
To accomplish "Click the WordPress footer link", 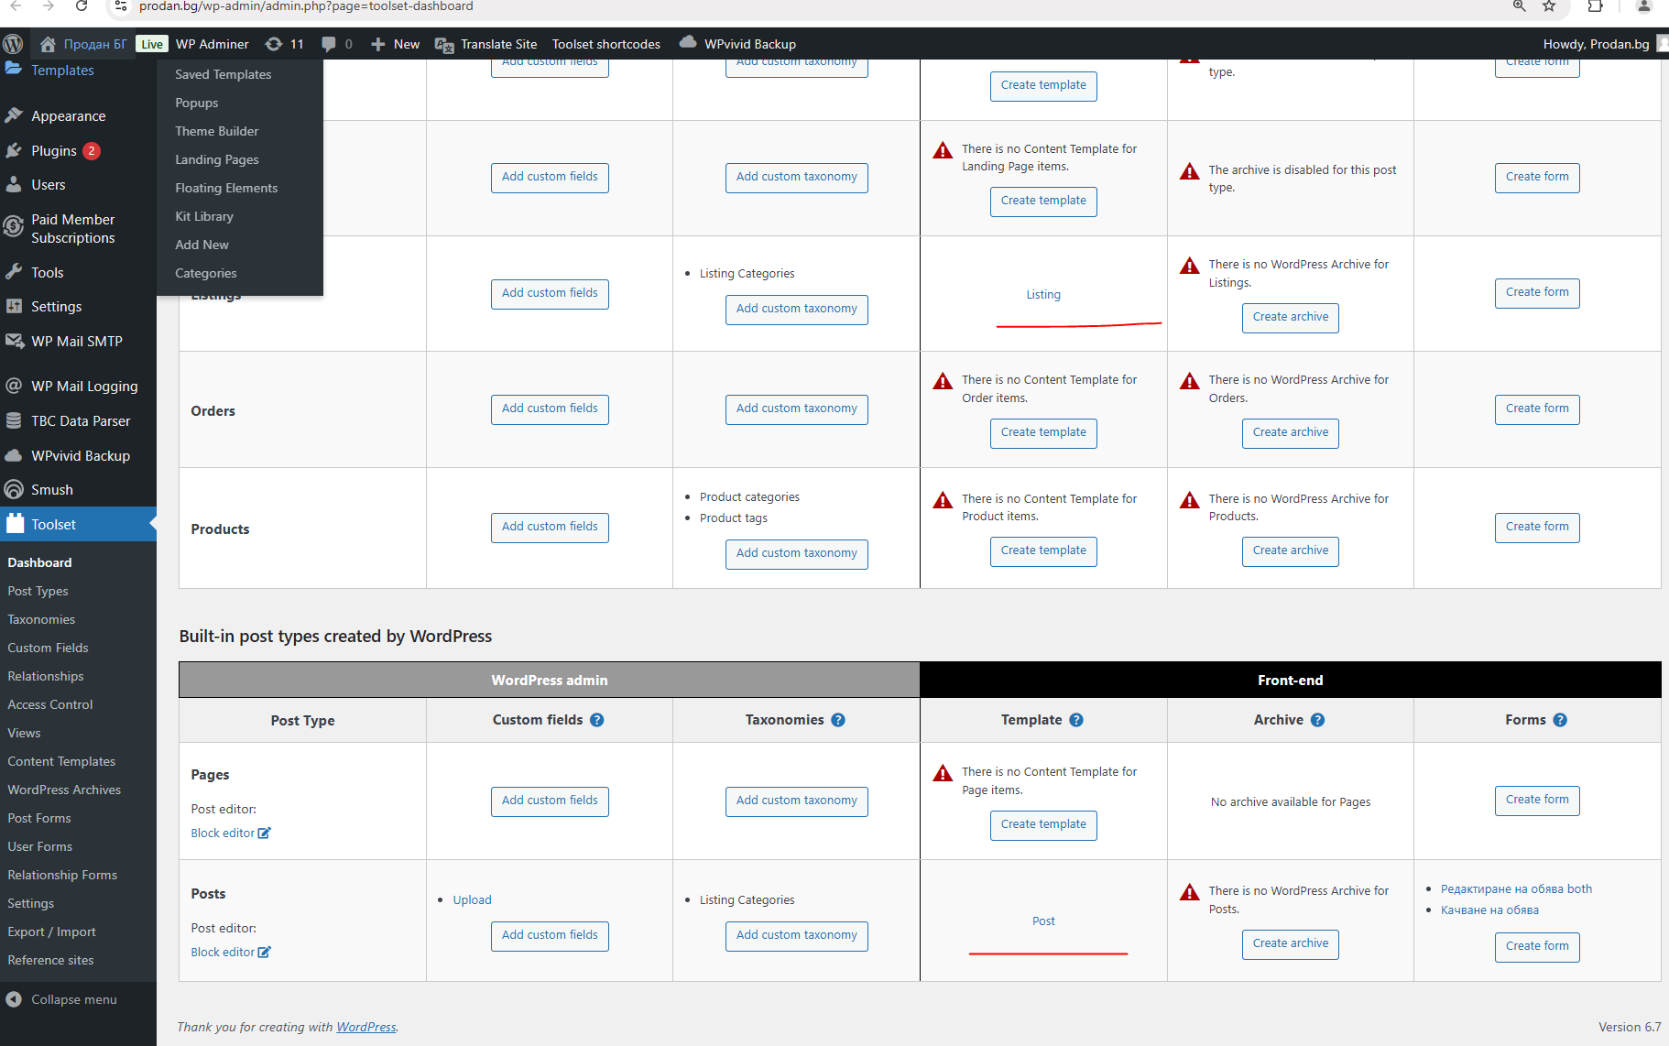I will 366,1027.
